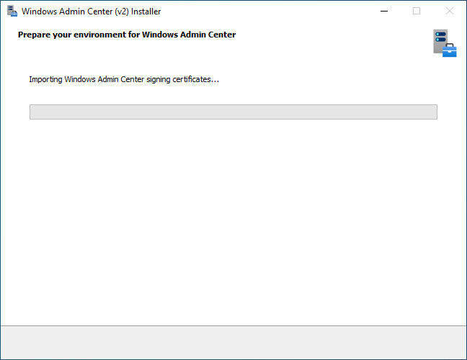Screen dimensions: 467x360
Task: Close the Windows Admin Center installer window
Action: coord(450,11)
